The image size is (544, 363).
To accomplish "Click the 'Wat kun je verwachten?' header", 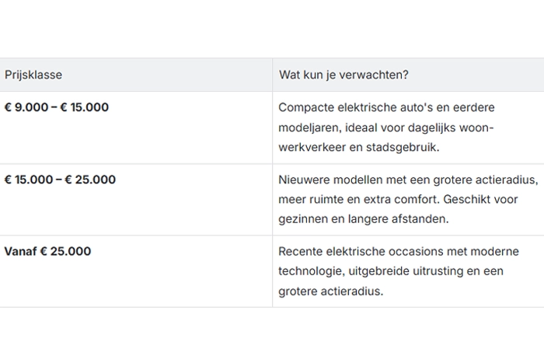I will pyautogui.click(x=343, y=75).
